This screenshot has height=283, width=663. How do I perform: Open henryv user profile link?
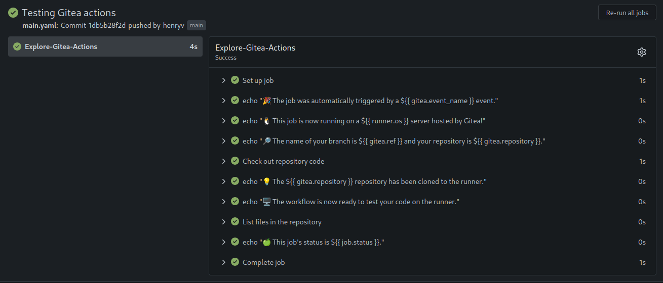coord(173,25)
